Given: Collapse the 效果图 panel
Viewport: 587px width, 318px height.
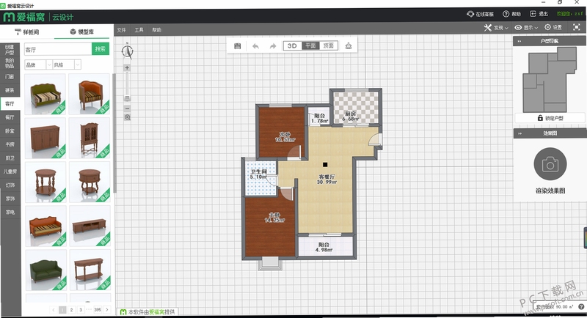Looking at the screenshot, I should [519, 133].
